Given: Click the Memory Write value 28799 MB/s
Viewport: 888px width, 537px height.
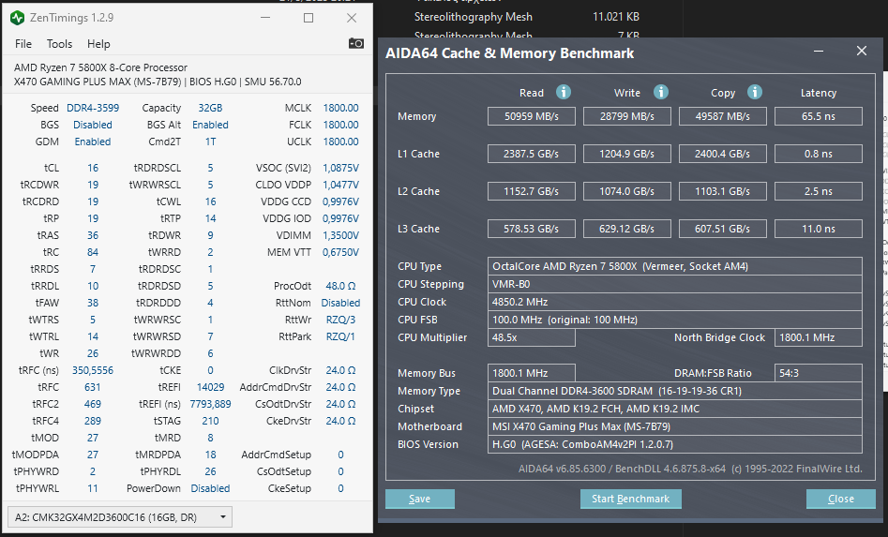Looking at the screenshot, I should click(x=627, y=116).
